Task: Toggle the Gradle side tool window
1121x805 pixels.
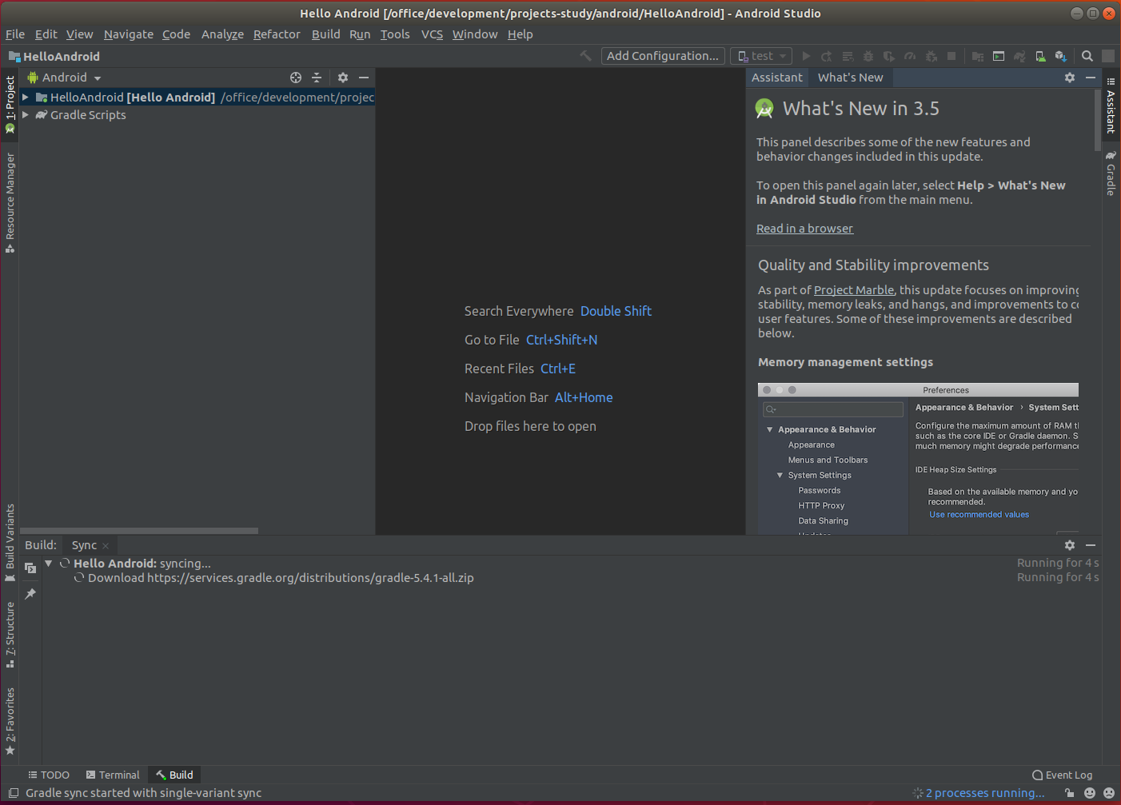Action: (x=1111, y=173)
